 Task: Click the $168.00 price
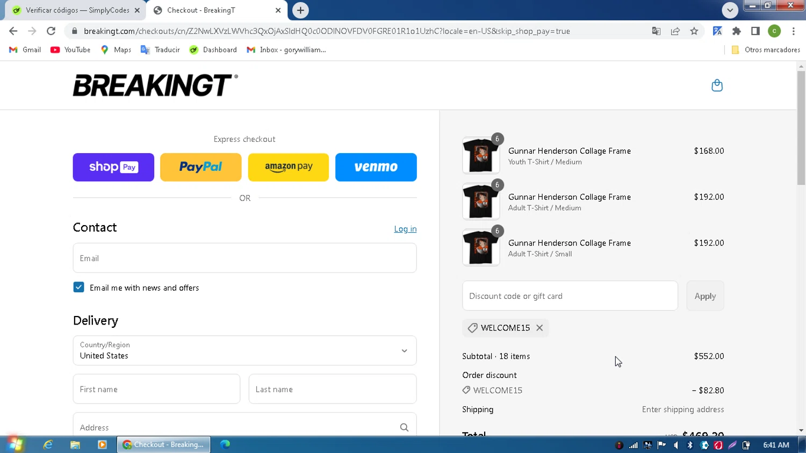click(709, 151)
